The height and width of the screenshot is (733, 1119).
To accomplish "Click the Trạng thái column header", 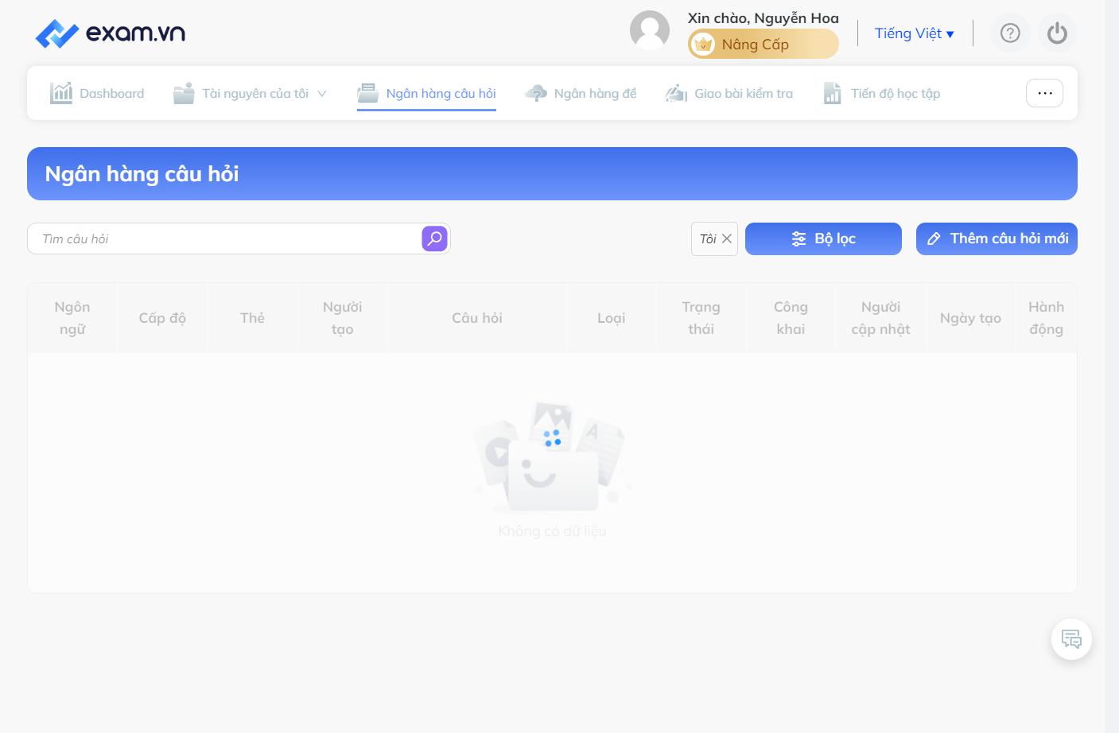I will click(701, 318).
